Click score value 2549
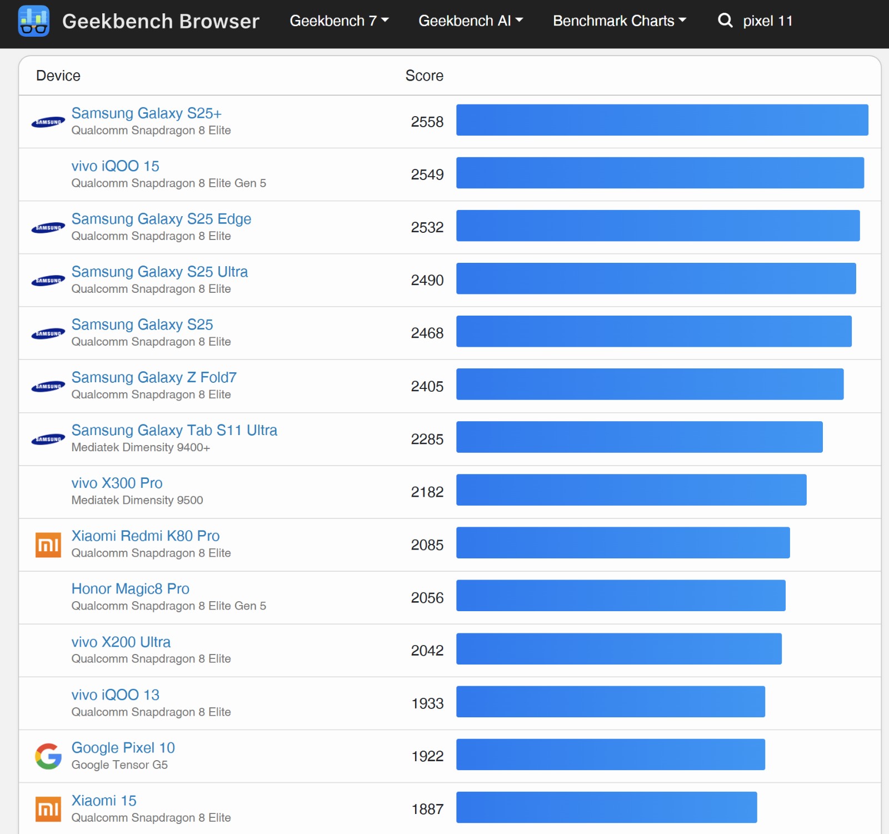 click(x=427, y=174)
